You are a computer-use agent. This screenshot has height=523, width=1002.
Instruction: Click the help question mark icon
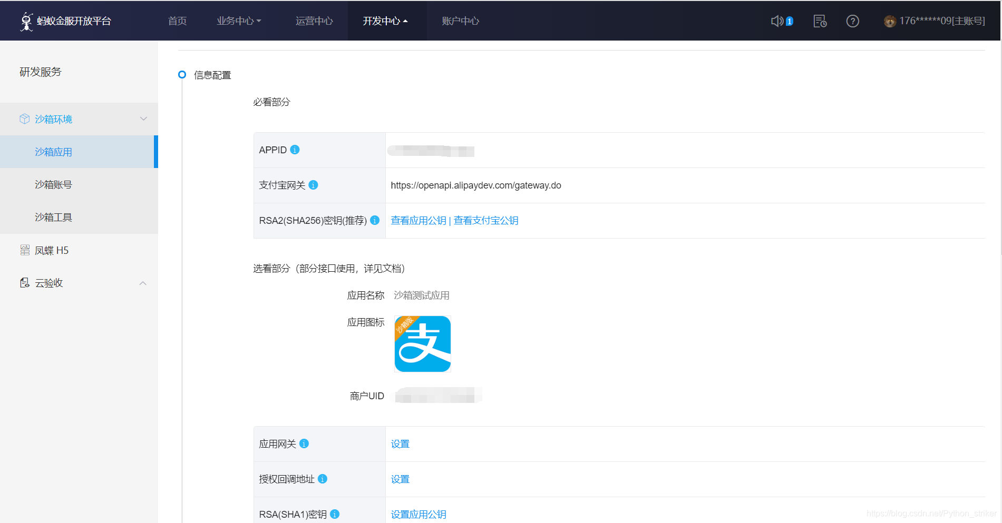point(852,21)
